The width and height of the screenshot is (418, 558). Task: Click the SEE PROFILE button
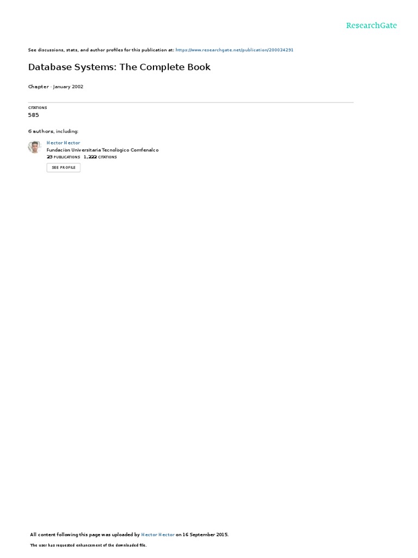coord(64,168)
